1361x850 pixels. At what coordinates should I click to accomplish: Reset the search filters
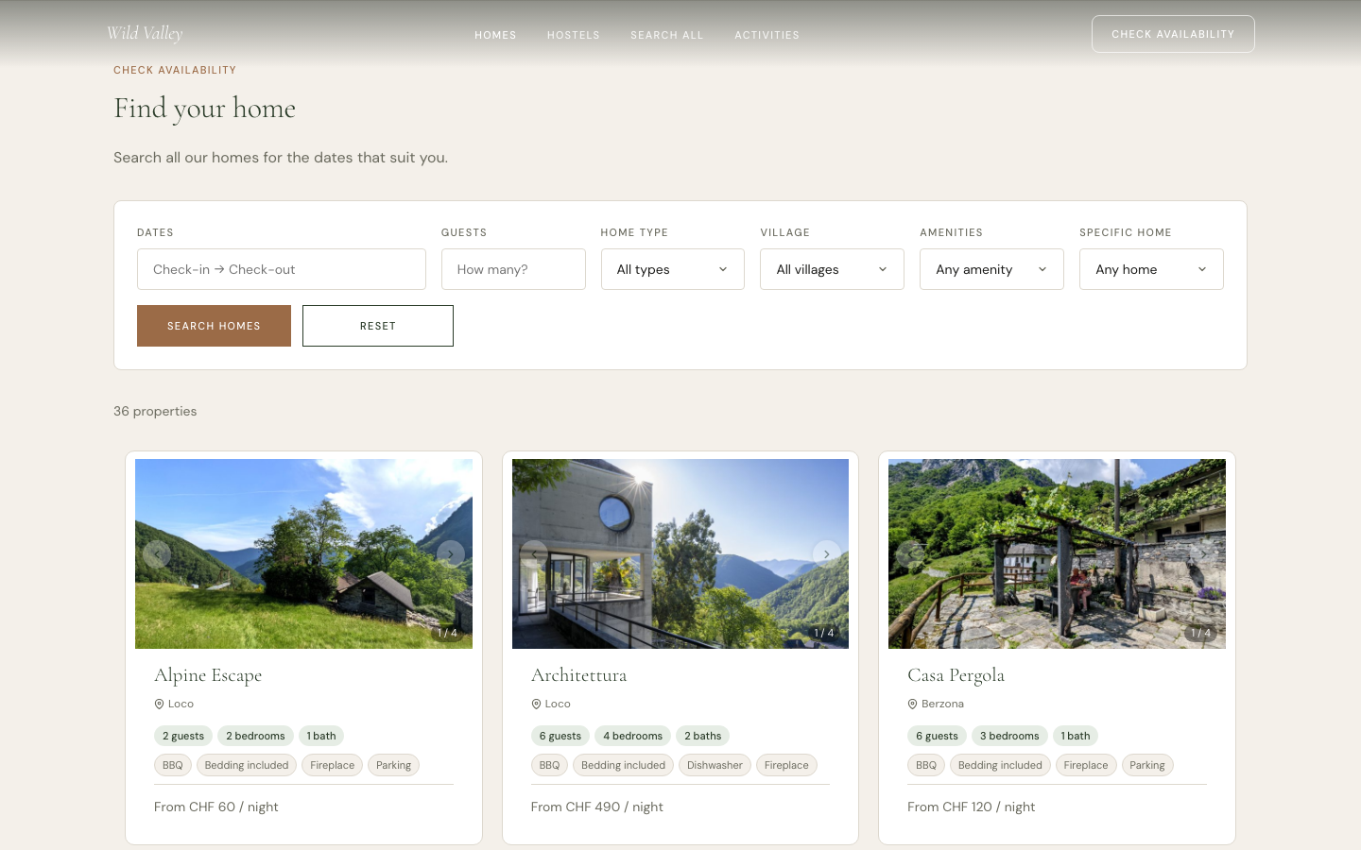click(x=378, y=326)
